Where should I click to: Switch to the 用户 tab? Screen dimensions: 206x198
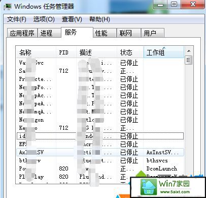click(x=153, y=33)
